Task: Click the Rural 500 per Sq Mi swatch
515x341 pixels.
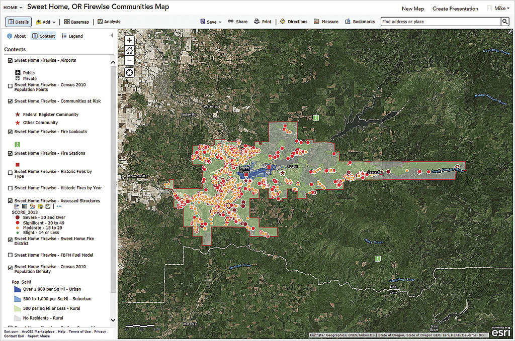Action: point(18,308)
